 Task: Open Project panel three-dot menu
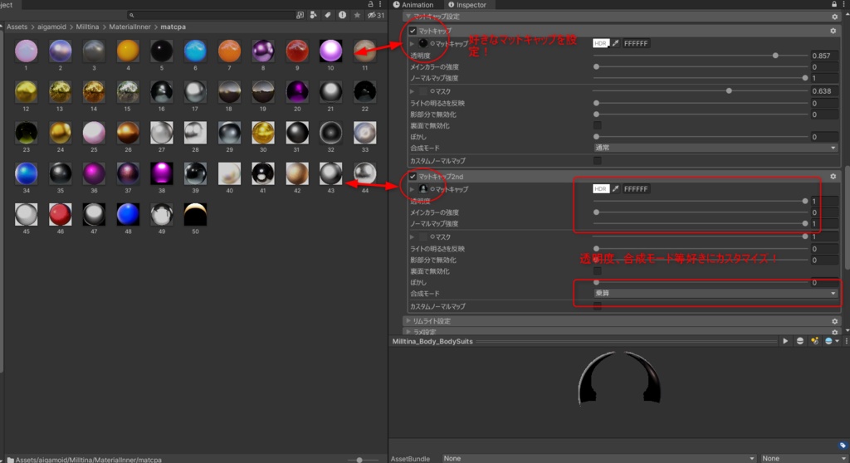[x=380, y=4]
